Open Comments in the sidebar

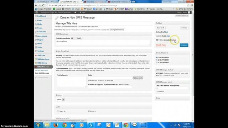click(41, 32)
